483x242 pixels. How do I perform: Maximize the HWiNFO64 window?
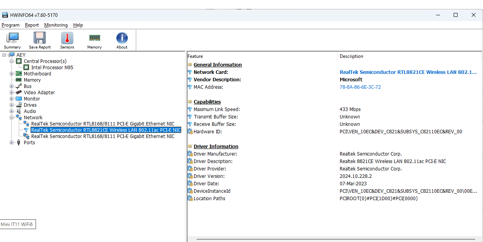click(456, 15)
